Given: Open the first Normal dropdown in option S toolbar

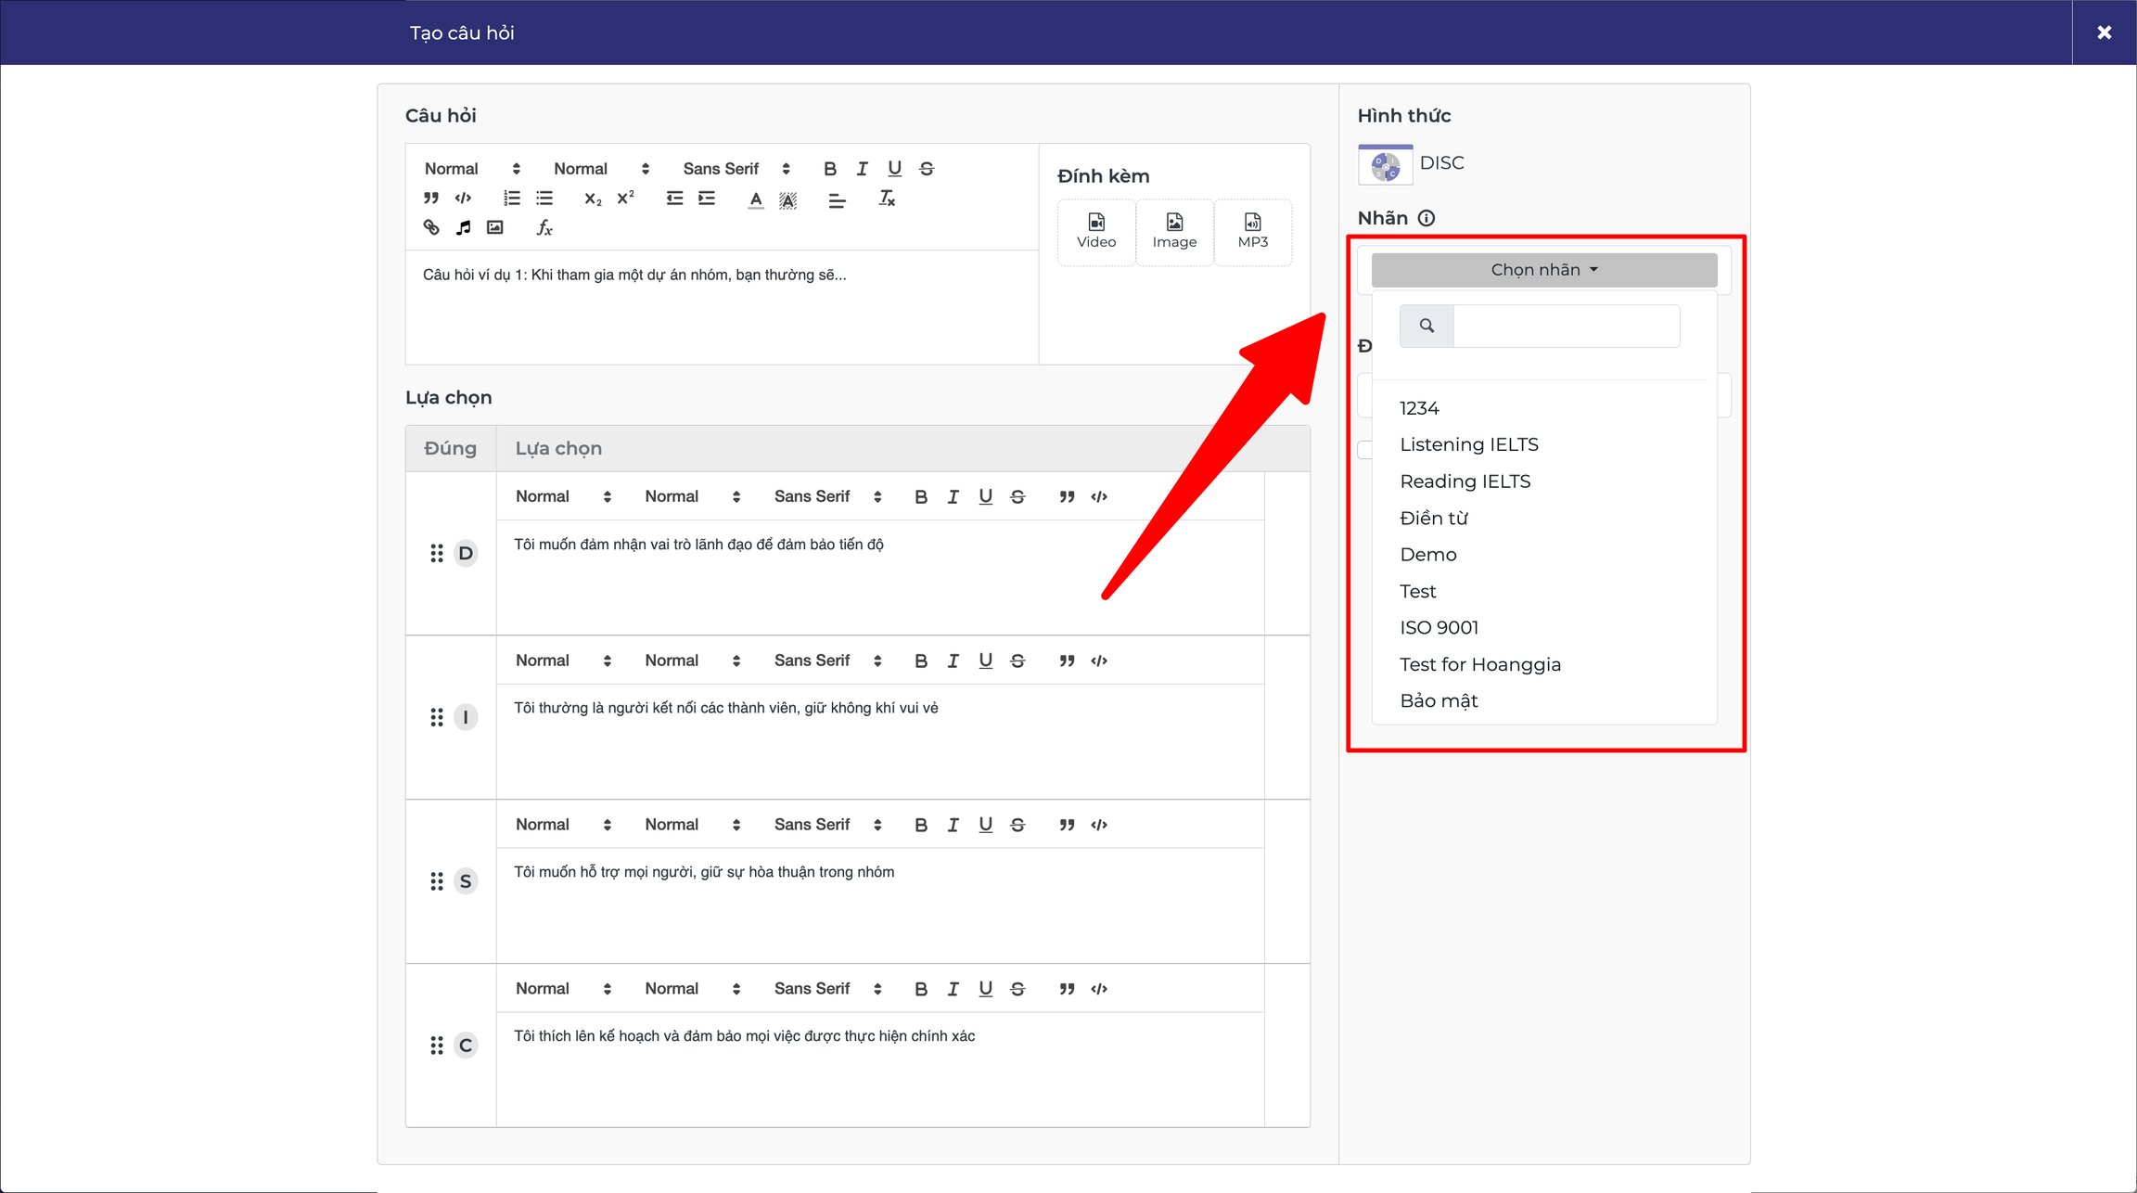Looking at the screenshot, I should click(563, 825).
